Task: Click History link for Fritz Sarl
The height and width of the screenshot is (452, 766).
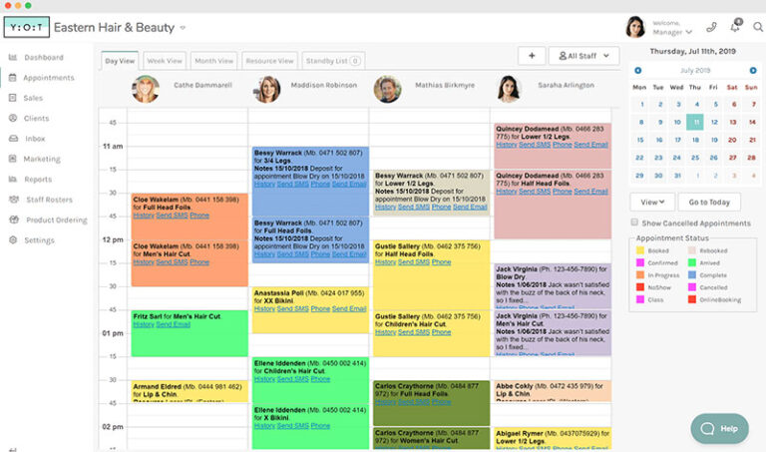Action: [x=144, y=324]
